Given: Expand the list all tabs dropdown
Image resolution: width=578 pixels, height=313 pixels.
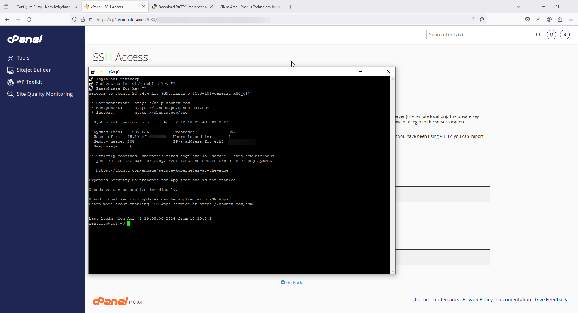Looking at the screenshot, I should (x=518, y=7).
